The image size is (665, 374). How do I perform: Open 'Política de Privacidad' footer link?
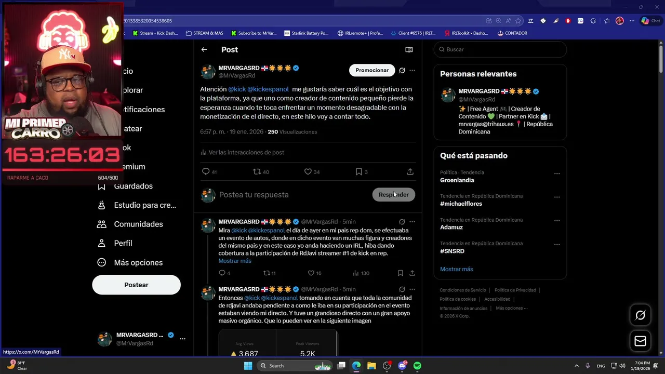tap(515, 290)
